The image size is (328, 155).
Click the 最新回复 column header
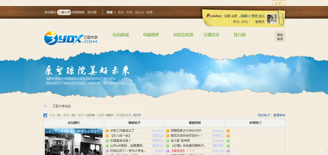pyautogui.click(x=195, y=123)
